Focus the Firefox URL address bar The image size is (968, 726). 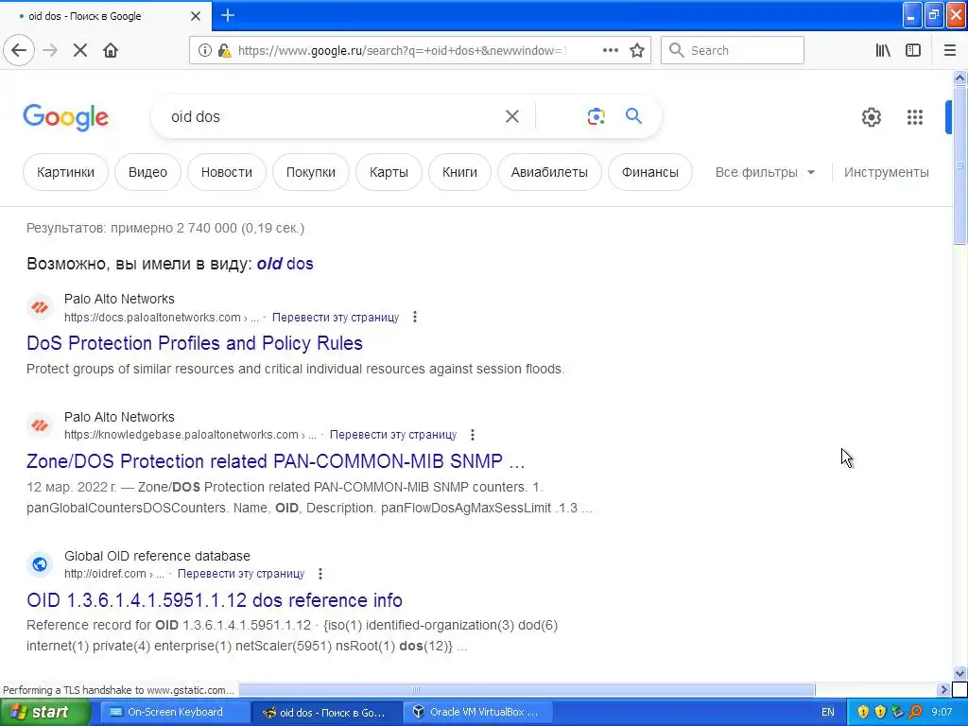coord(401,51)
